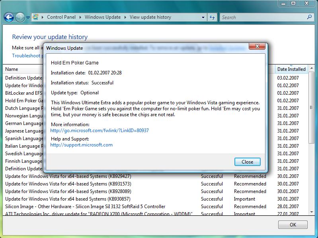318x238 pixels.
Task: Select View update history breadcrumb
Action: click(x=150, y=17)
